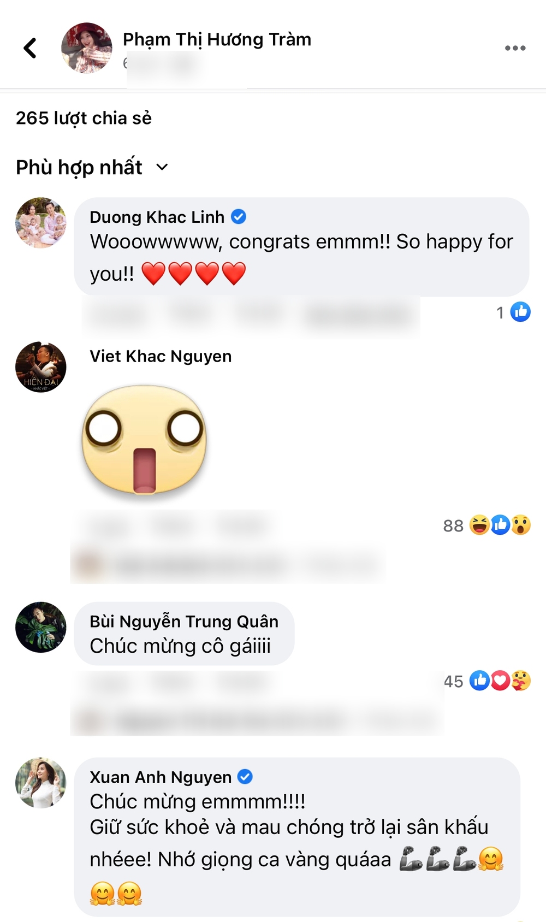Open Duong Khac Linh's avatar
The width and height of the screenshot is (546, 922).
[x=41, y=223]
